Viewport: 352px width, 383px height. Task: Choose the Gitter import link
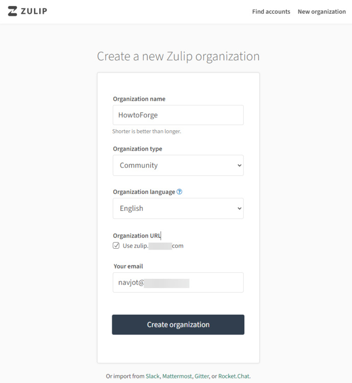click(202, 376)
